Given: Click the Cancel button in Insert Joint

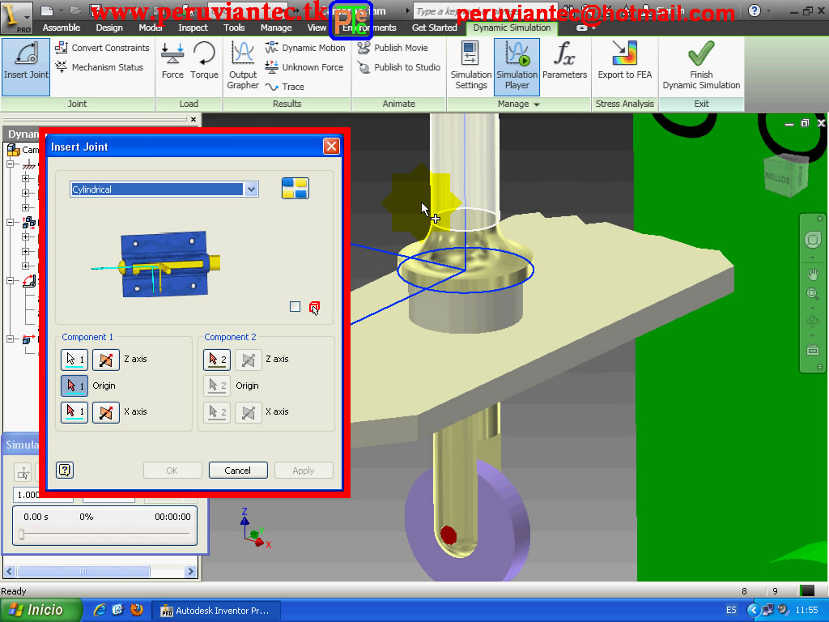Looking at the screenshot, I should coord(238,470).
